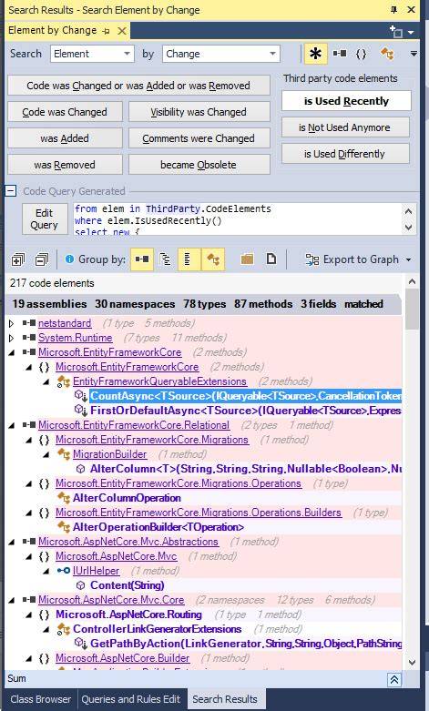Select AlterOperationBuilder<TOperation> type row
This screenshot has height=711, width=429.
tap(158, 526)
